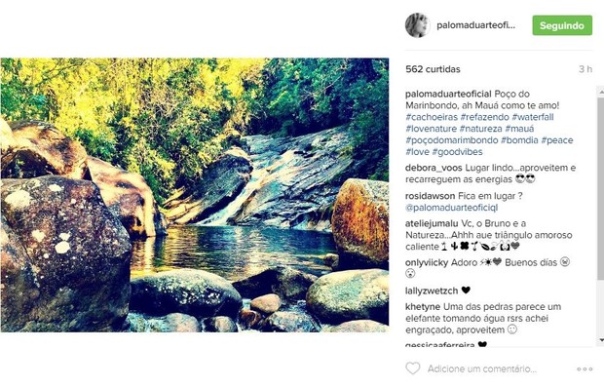Click the @palomaduarteoficiql mention link
Screen dimensions: 604x388
pos(451,208)
